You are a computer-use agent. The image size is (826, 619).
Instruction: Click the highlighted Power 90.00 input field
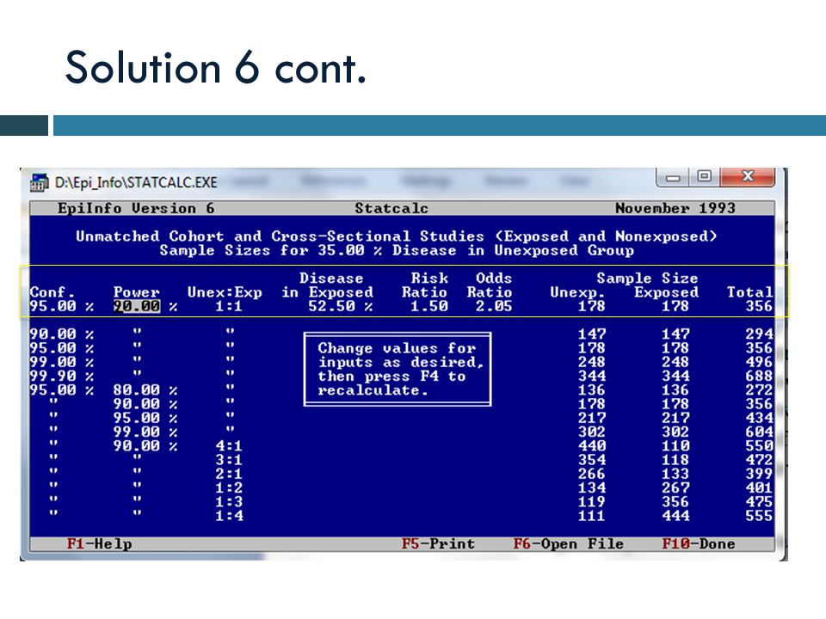coord(137,306)
